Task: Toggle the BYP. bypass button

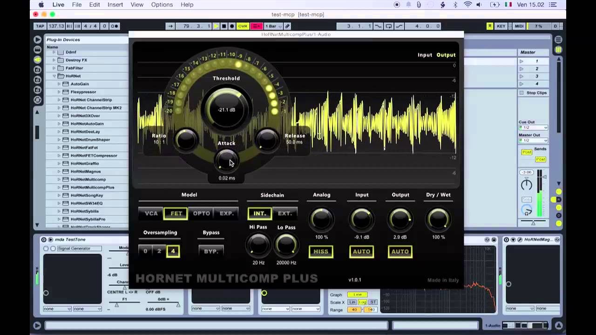Action: tap(211, 251)
